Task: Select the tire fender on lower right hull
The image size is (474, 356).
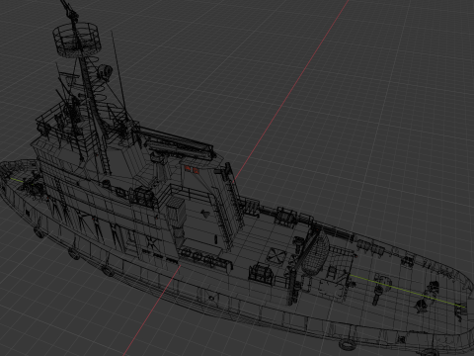Action: click(x=347, y=345)
